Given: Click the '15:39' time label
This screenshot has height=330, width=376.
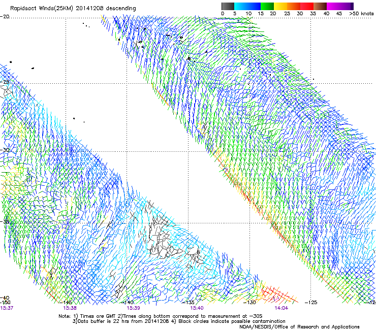Looking at the screenshot, I should pos(133,308).
